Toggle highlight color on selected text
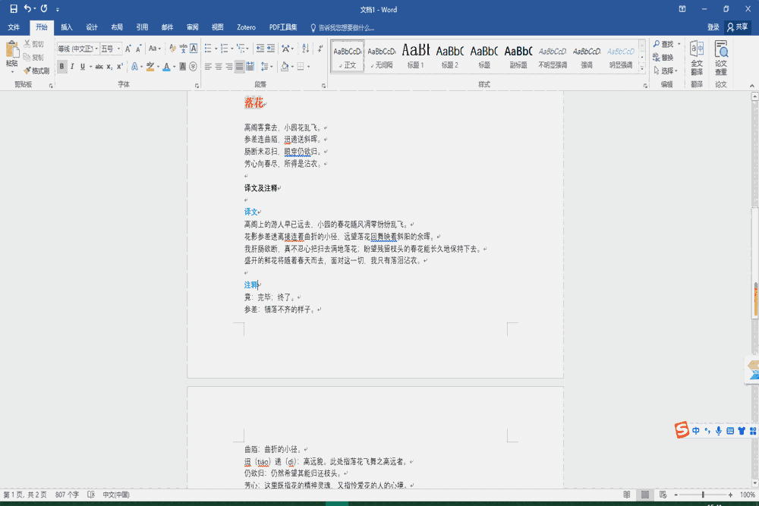Screen dimensions: 759x506 (x=151, y=67)
